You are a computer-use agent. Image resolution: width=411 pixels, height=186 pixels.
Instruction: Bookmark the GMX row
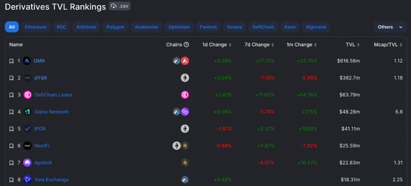[11, 61]
